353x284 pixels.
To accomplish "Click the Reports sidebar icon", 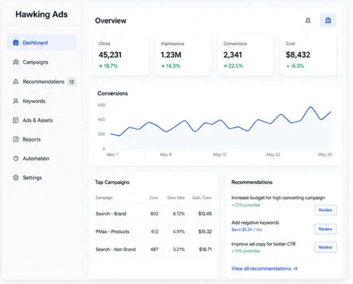I will (16, 139).
